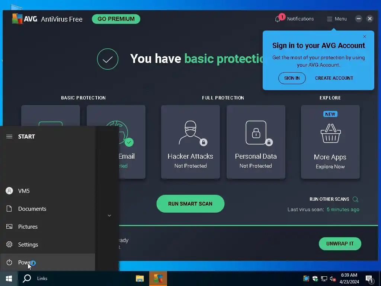Click Power in the Start menu
The height and width of the screenshot is (286, 381).
click(x=48, y=262)
